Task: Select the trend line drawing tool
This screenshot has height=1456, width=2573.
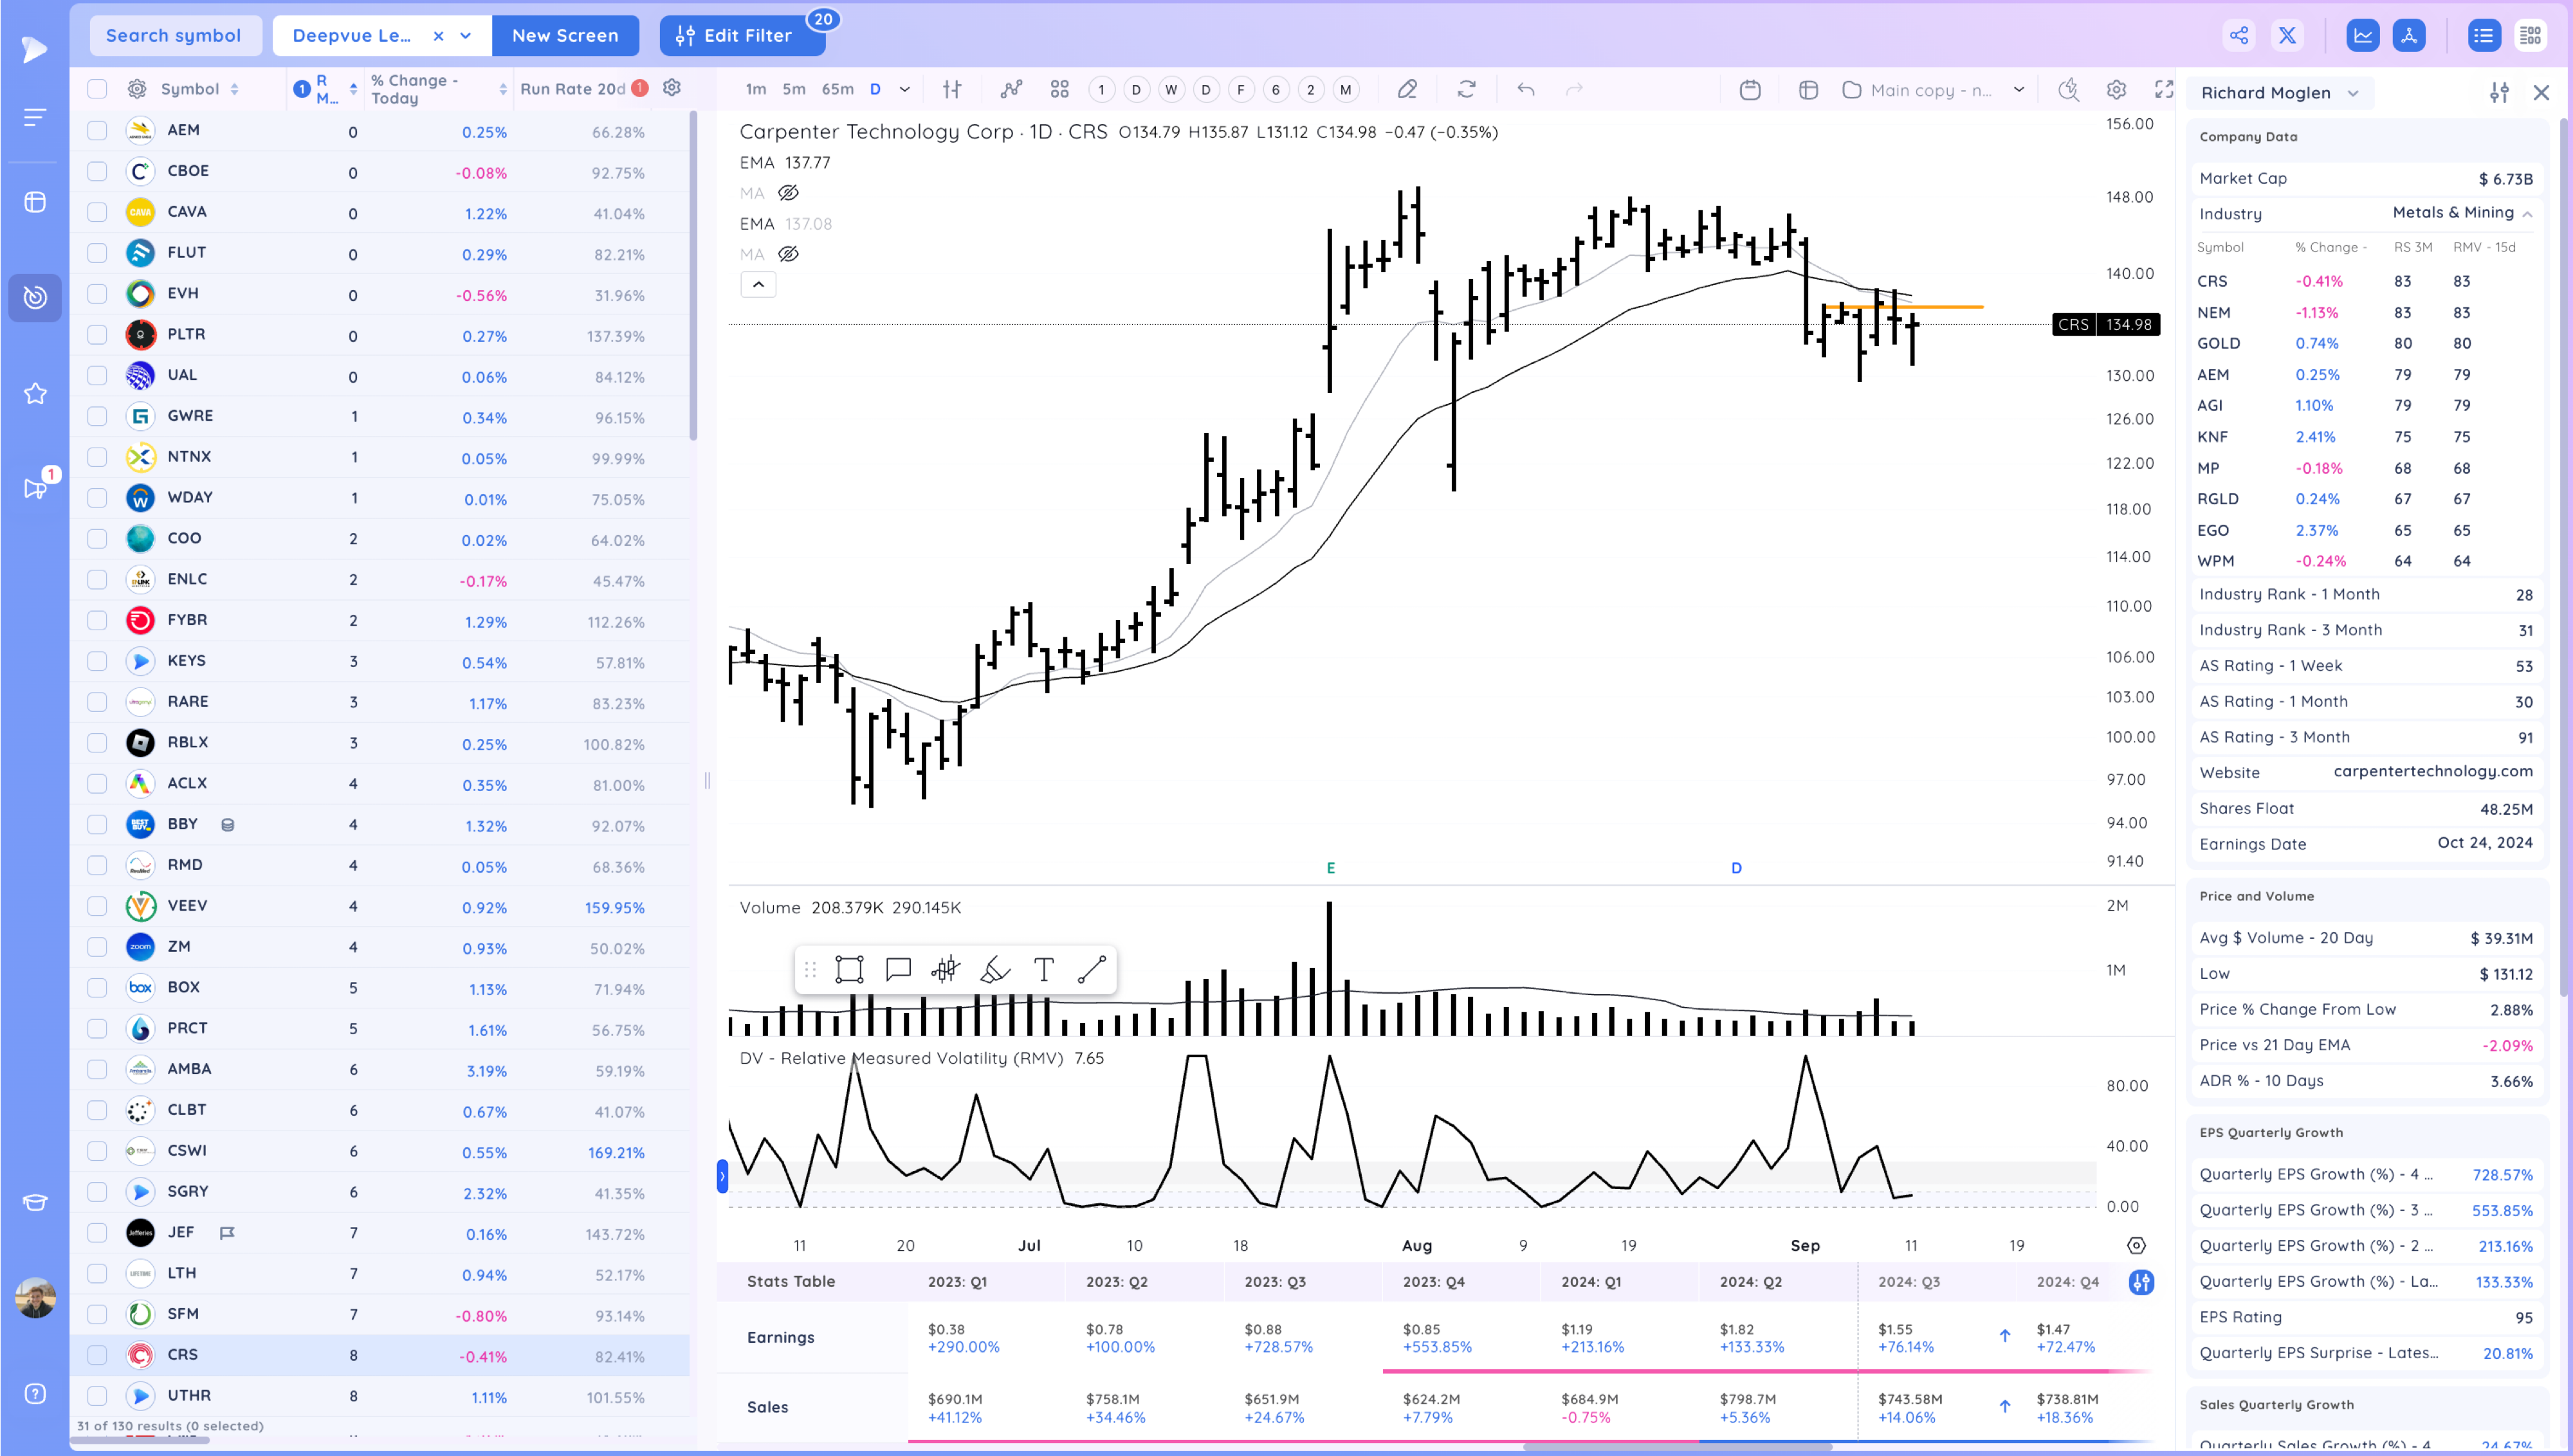Action: [1091, 969]
